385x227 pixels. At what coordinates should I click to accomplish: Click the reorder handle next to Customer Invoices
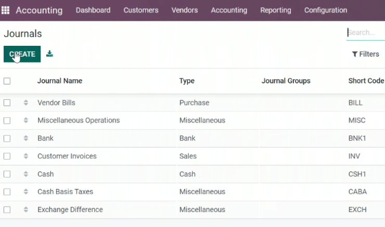point(26,156)
